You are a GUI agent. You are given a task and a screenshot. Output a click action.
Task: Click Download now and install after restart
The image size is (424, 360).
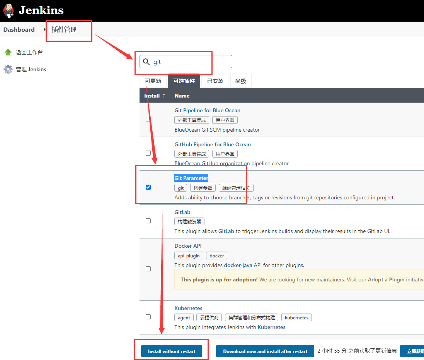[x=265, y=351]
